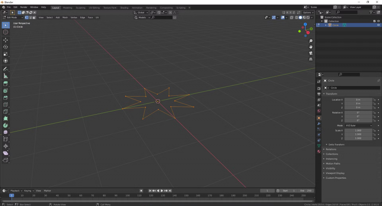Select the Transform tool
Screen dimensions: 382x206
tap(6, 61)
